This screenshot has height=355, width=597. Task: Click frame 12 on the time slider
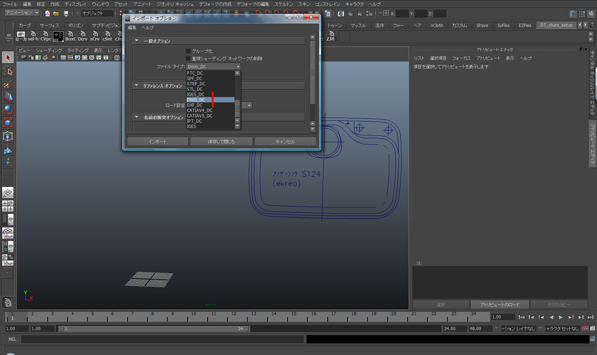point(233,316)
